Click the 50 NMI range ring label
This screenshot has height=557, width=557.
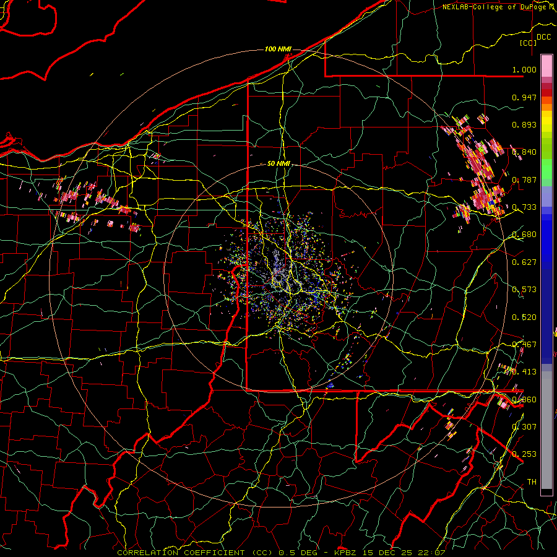coord(278,163)
